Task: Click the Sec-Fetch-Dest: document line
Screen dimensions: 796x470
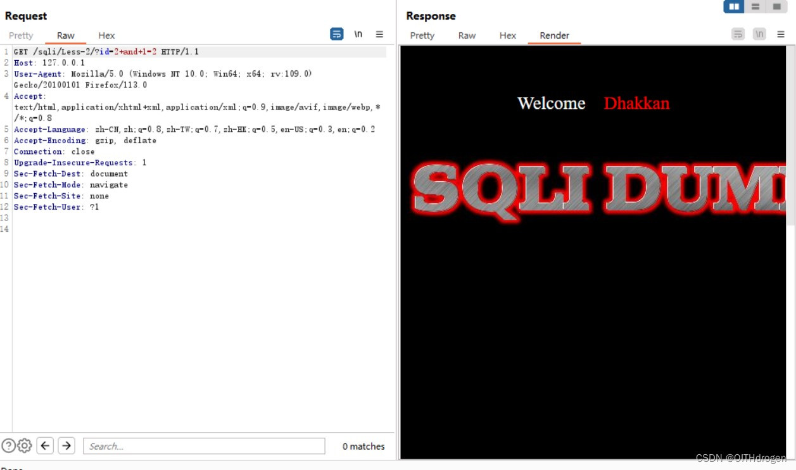Action: point(71,174)
